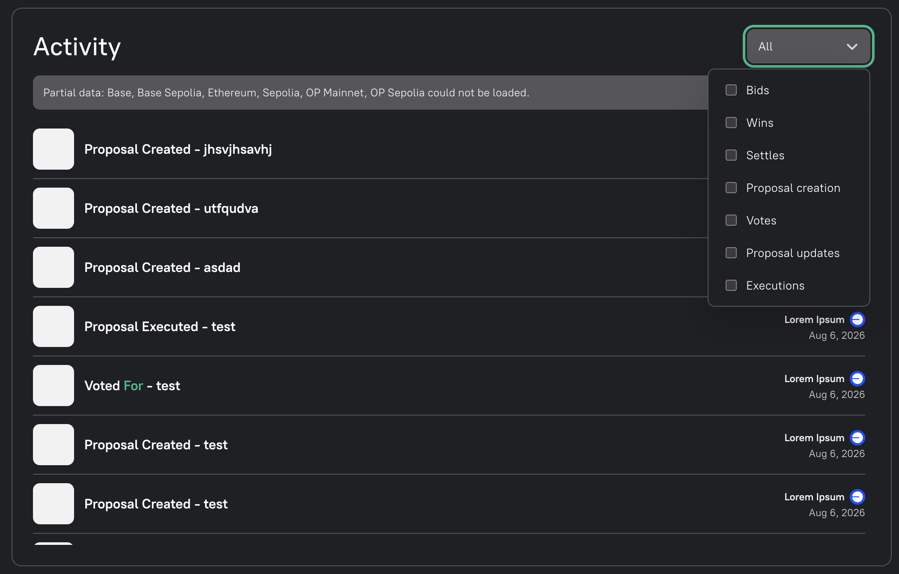Check the Bids filter checkbox
Screen dimensions: 899x574
[731, 90]
